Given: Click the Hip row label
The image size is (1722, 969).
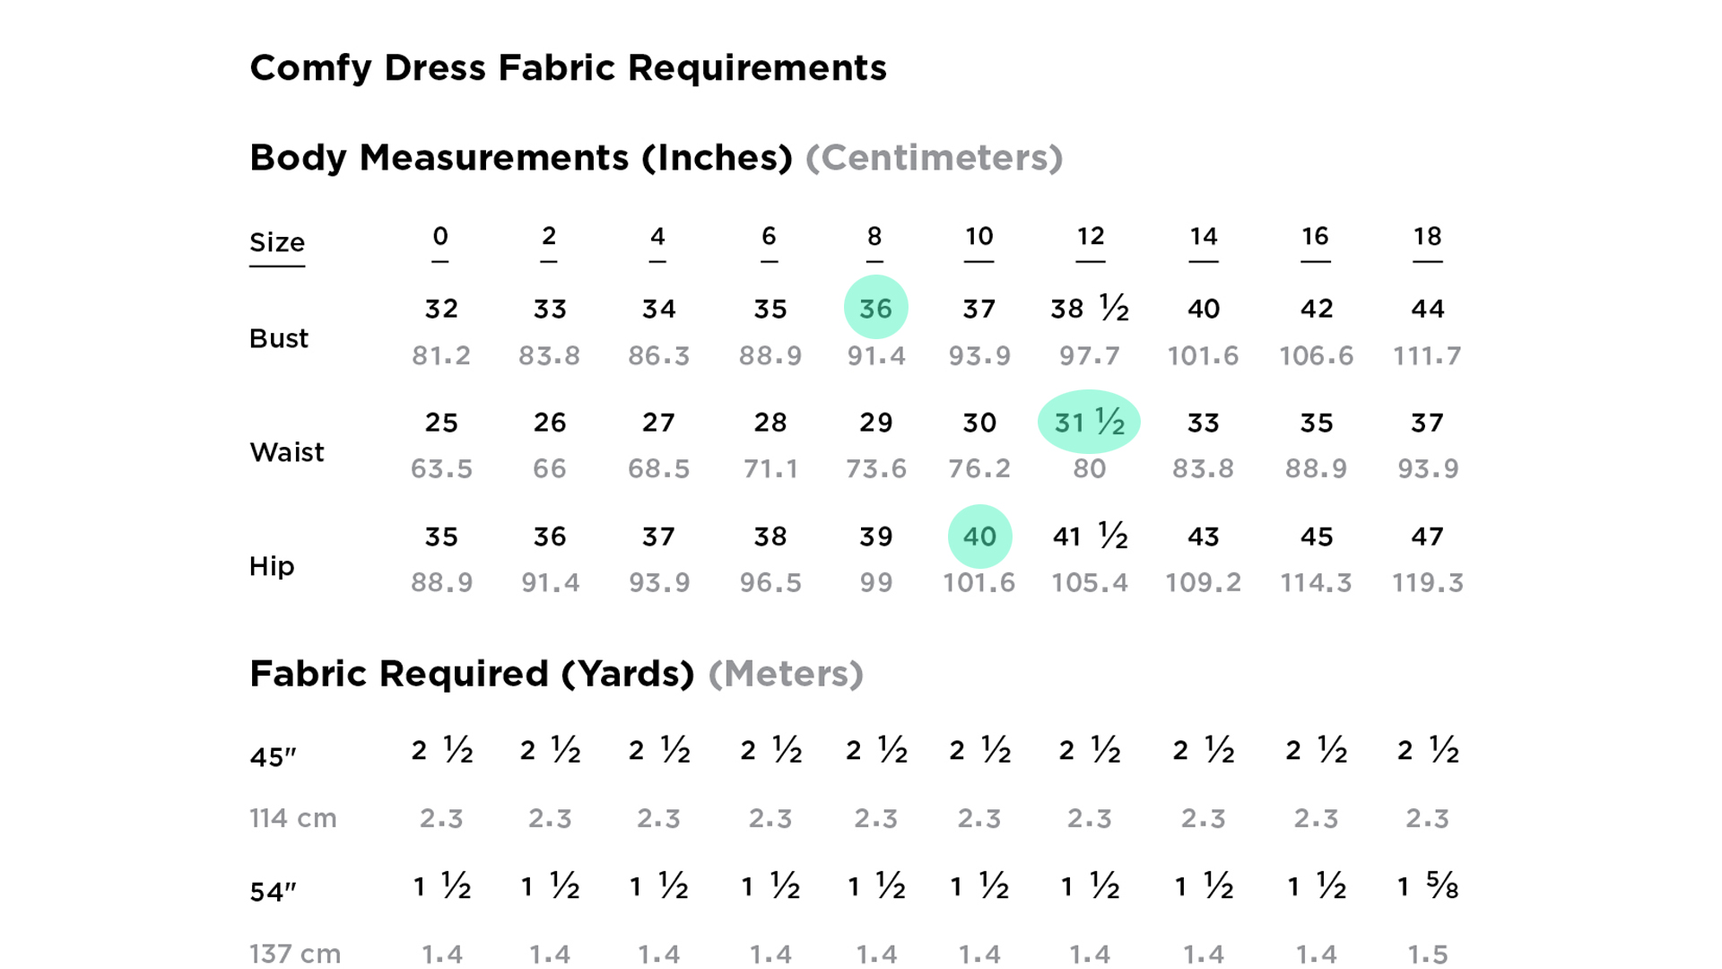Looking at the screenshot, I should pyautogui.click(x=272, y=566).
